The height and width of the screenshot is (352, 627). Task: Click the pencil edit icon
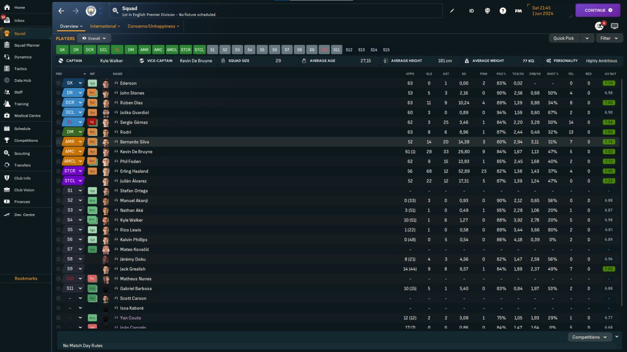[x=452, y=11]
